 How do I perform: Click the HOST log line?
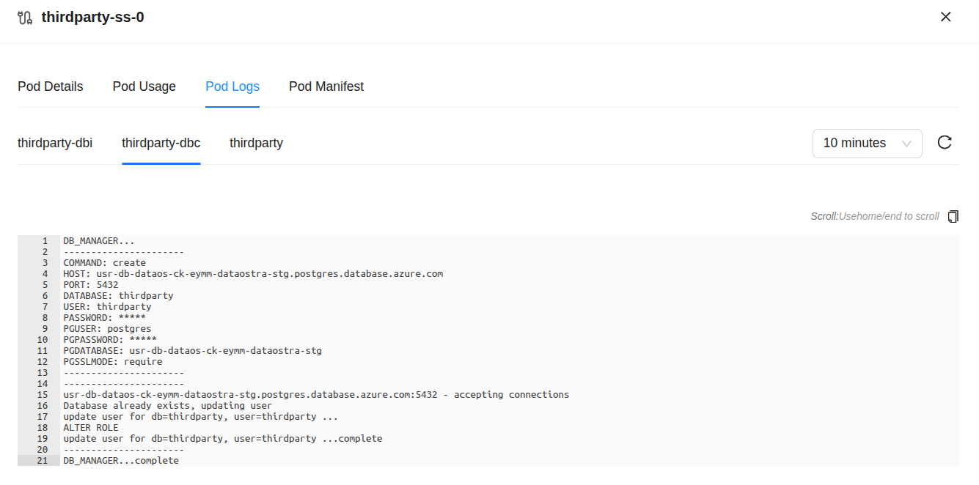click(252, 274)
